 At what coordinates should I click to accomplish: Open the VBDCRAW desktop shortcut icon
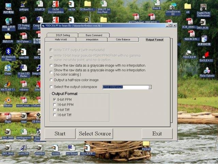click(x=189, y=54)
